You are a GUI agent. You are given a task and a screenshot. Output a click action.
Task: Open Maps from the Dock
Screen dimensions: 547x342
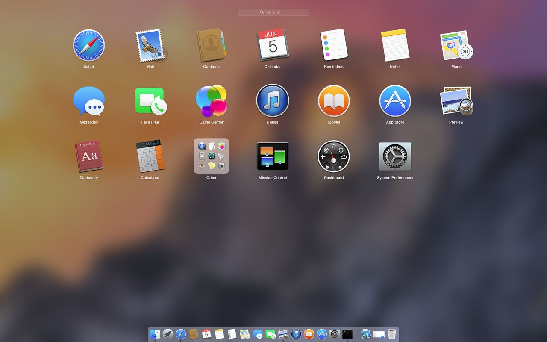[x=245, y=334]
